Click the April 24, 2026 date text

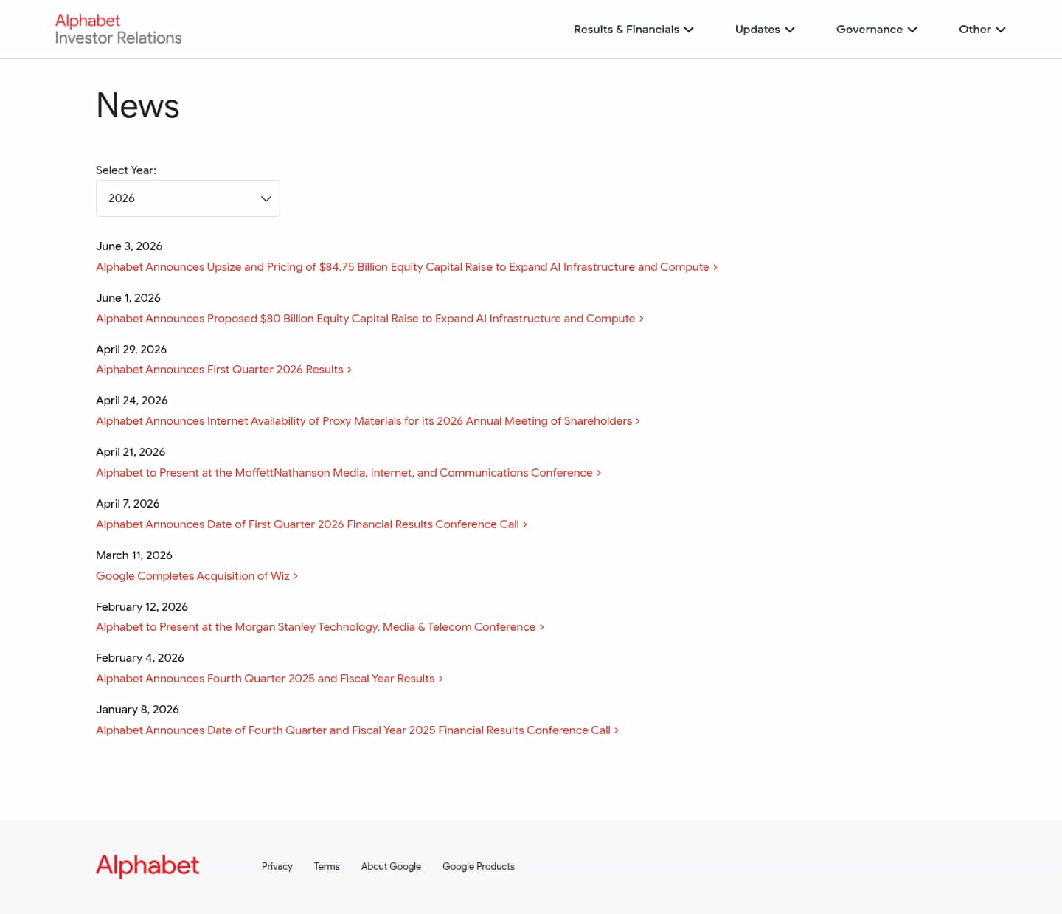click(132, 401)
